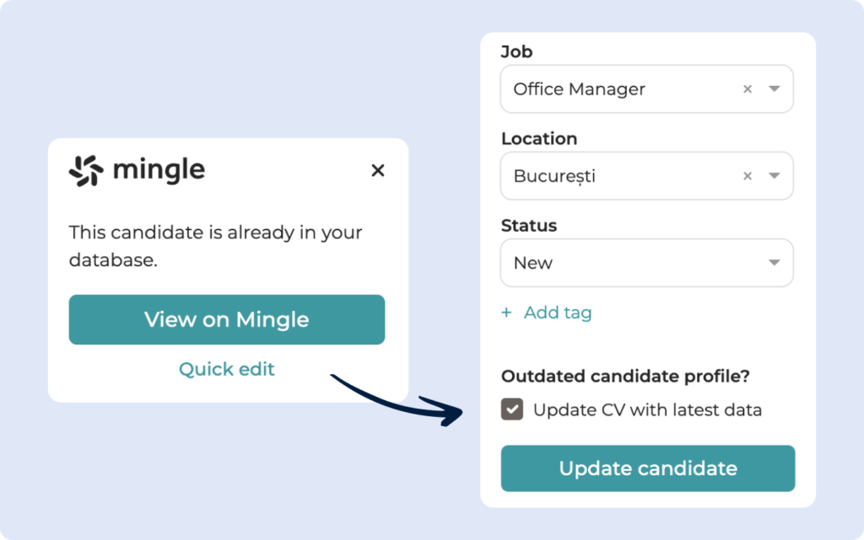This screenshot has width=864, height=540.
Task: Click the București text in Location field
Action: coord(556,177)
